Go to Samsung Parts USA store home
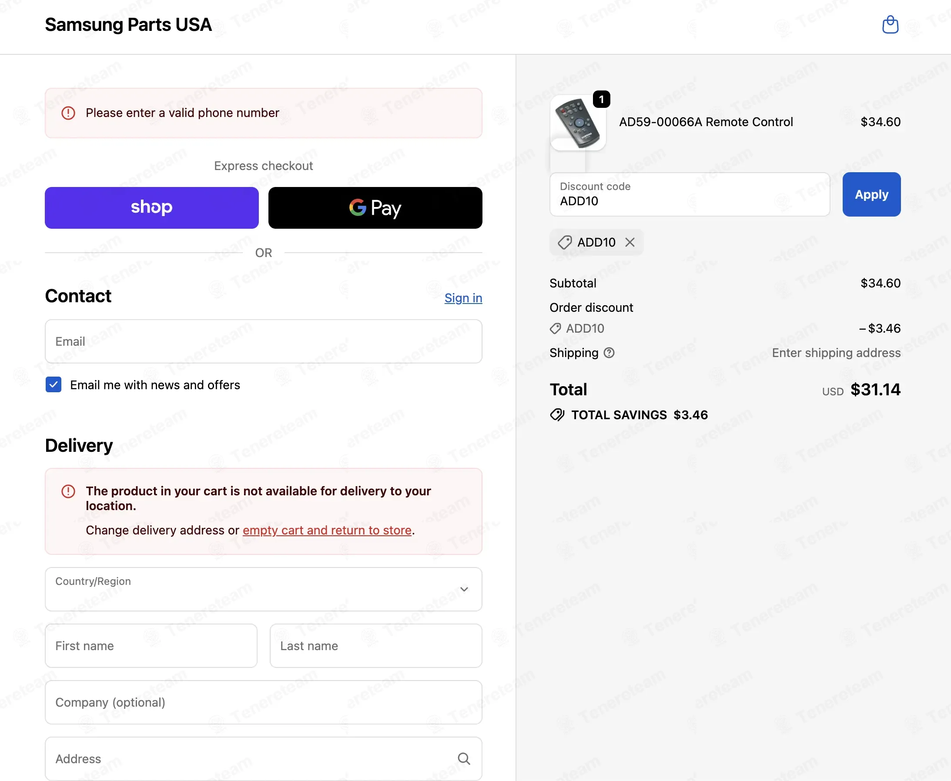This screenshot has height=781, width=951. point(128,25)
